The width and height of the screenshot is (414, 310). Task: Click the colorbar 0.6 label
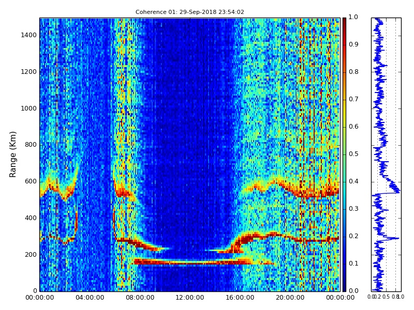353,127
